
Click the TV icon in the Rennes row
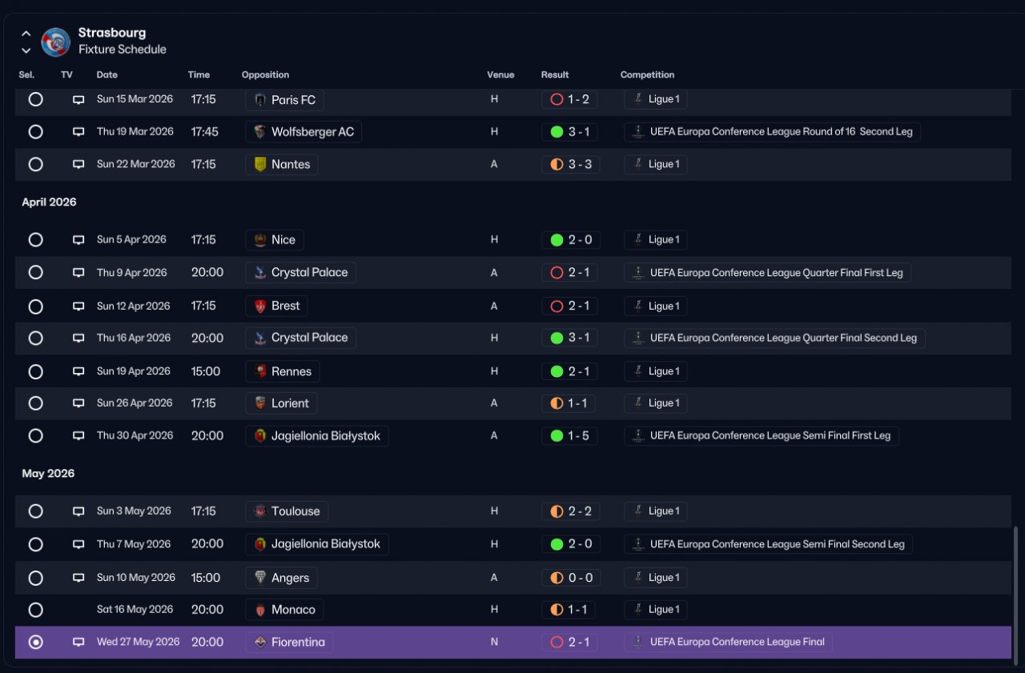(x=78, y=371)
